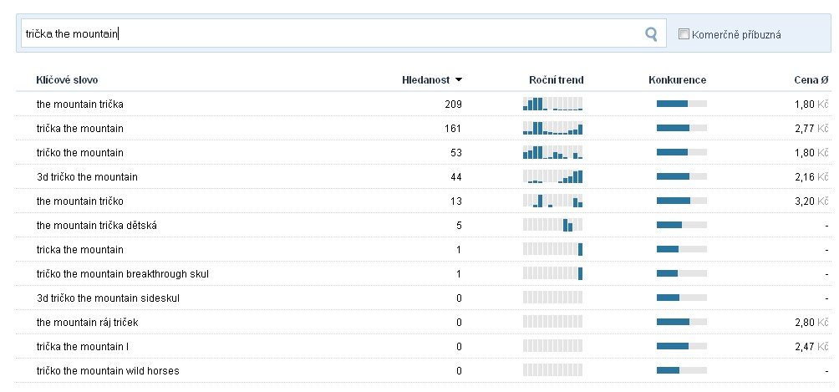Select "3d tričko the mountain sideskul"
The width and height of the screenshot is (839, 392).
[108, 298]
